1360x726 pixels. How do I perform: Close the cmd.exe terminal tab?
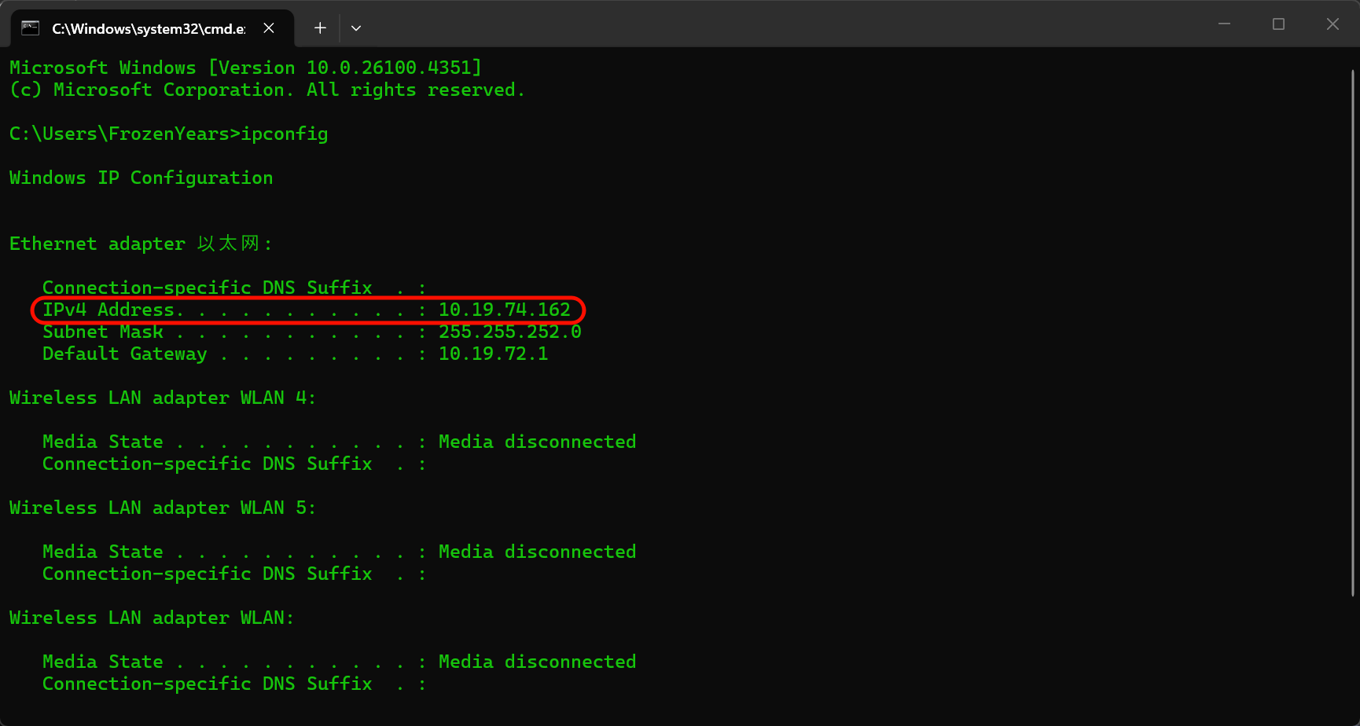269,28
